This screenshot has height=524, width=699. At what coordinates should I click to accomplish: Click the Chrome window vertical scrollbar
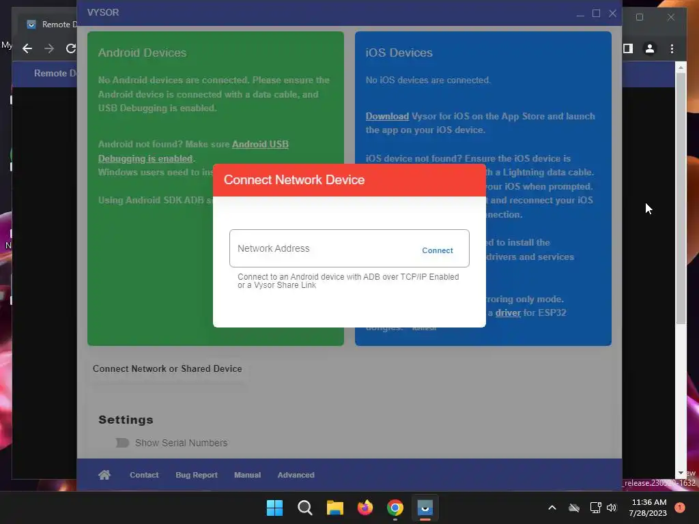pyautogui.click(x=681, y=199)
